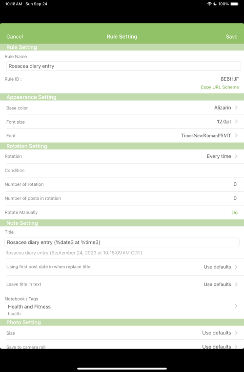244x372 pixels.
Task: Select the Condition row
Action: (122, 170)
